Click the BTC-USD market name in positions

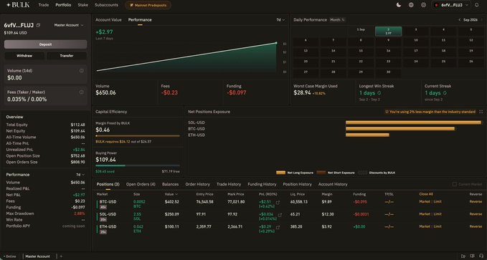click(108, 202)
